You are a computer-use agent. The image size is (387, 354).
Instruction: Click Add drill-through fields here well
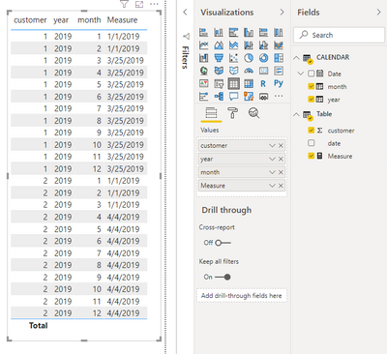coord(242,296)
